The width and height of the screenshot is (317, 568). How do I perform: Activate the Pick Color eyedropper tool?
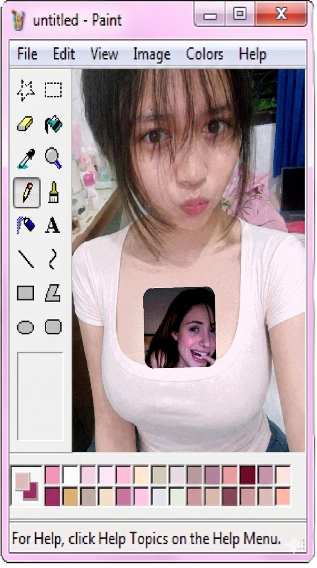(x=26, y=159)
